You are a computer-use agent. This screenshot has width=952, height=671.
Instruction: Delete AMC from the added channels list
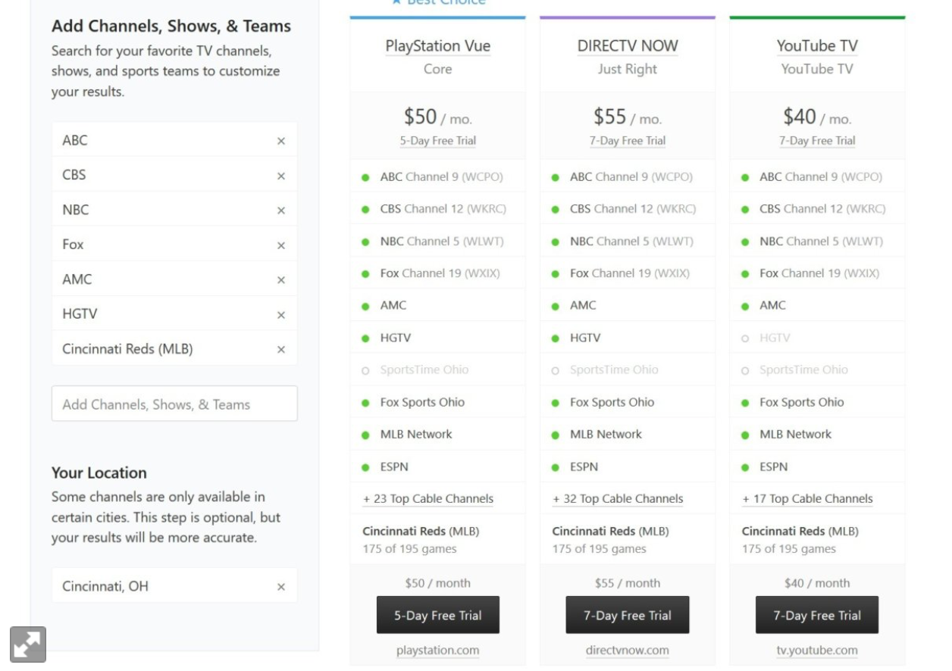(x=281, y=280)
